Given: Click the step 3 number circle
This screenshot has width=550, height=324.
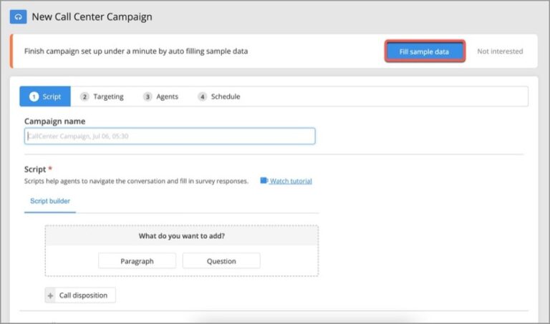Looking at the screenshot, I should 148,97.
